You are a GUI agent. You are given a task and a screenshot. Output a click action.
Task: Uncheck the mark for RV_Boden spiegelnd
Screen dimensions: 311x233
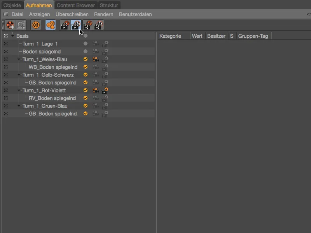tap(86, 98)
